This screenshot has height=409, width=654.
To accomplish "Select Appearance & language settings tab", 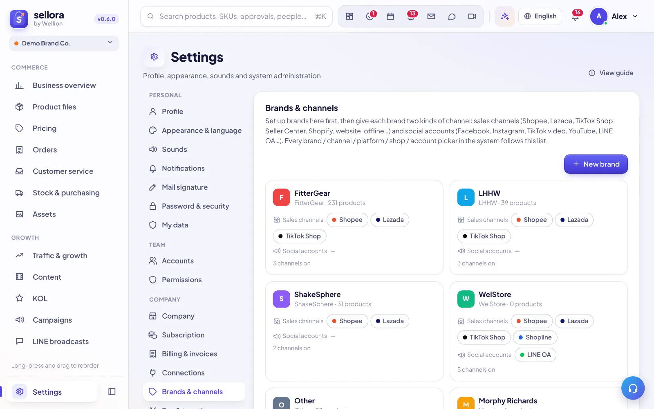I will [x=195, y=130].
